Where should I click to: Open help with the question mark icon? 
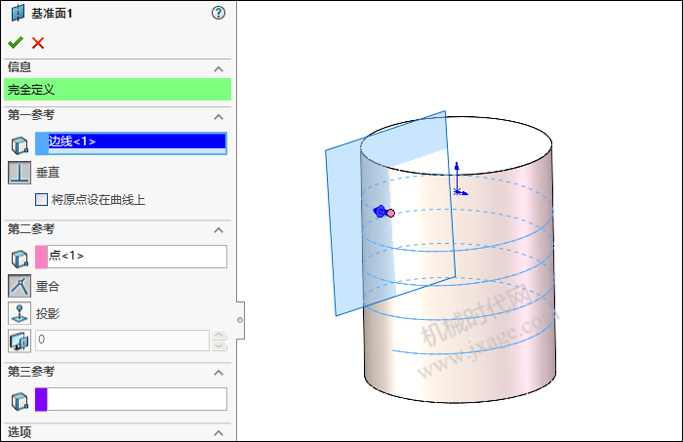click(x=219, y=13)
